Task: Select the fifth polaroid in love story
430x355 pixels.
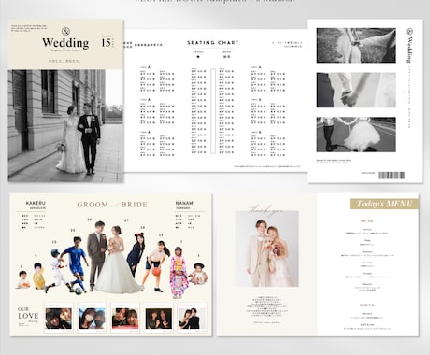Action: point(192,318)
